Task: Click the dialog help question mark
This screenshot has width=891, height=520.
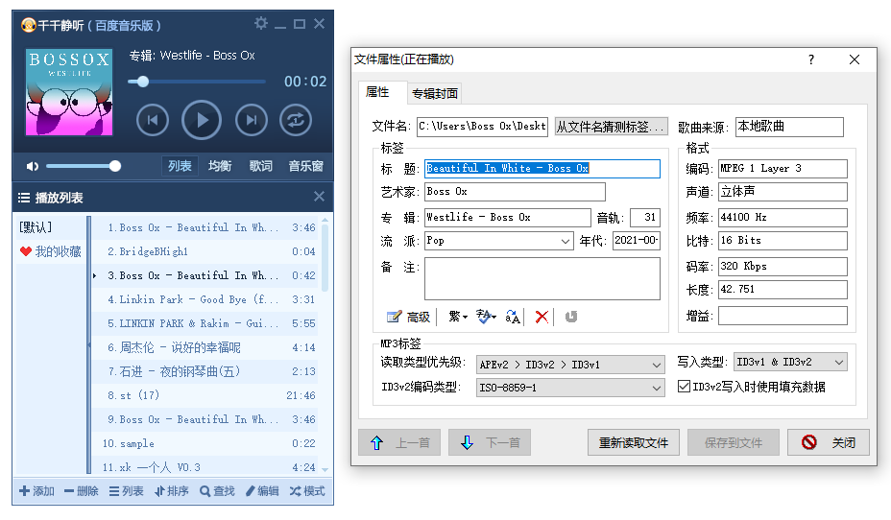Action: (x=811, y=59)
